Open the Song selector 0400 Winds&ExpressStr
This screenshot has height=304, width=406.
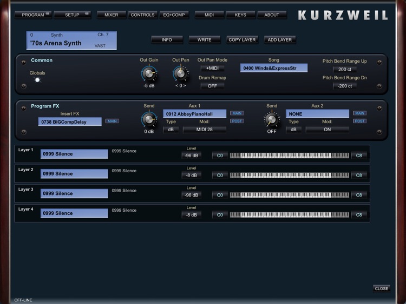point(274,68)
